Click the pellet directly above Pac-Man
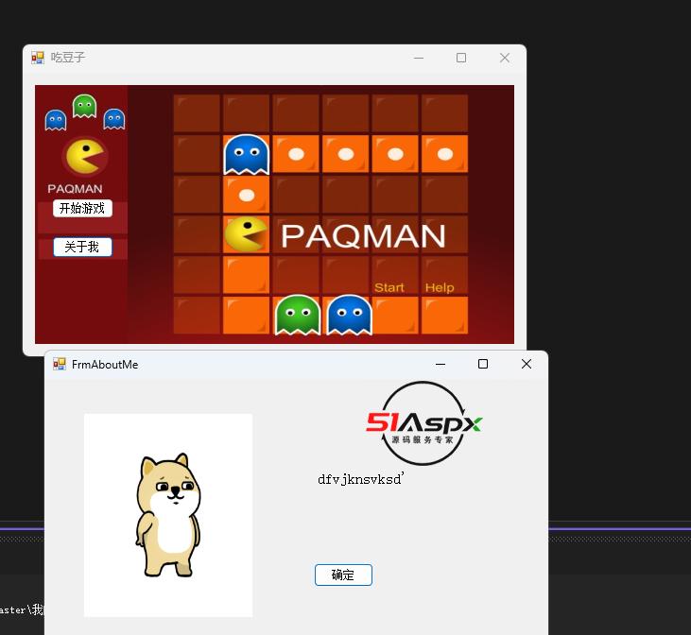Viewport: 691px width, 635px height. click(x=247, y=195)
